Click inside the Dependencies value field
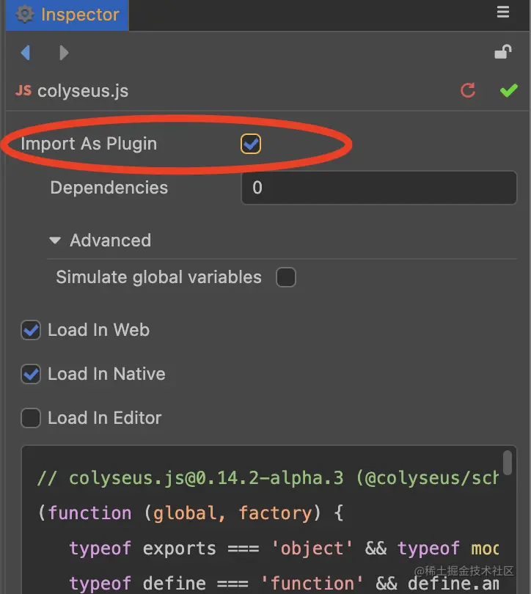 378,188
